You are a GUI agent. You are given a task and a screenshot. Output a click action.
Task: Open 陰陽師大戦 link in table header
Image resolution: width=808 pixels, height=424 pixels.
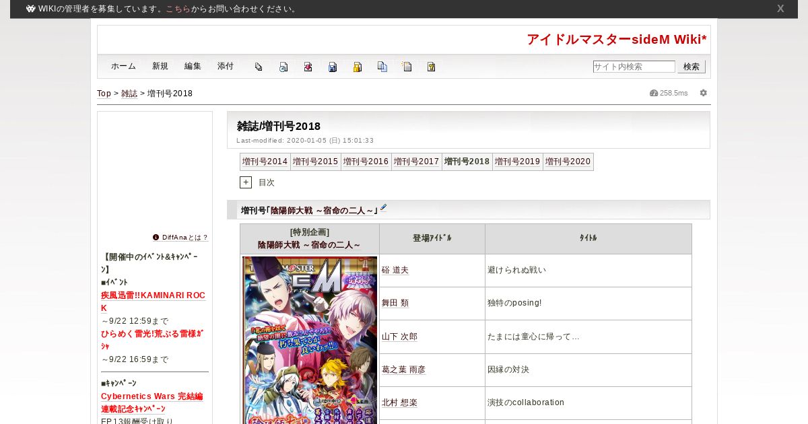pos(309,245)
